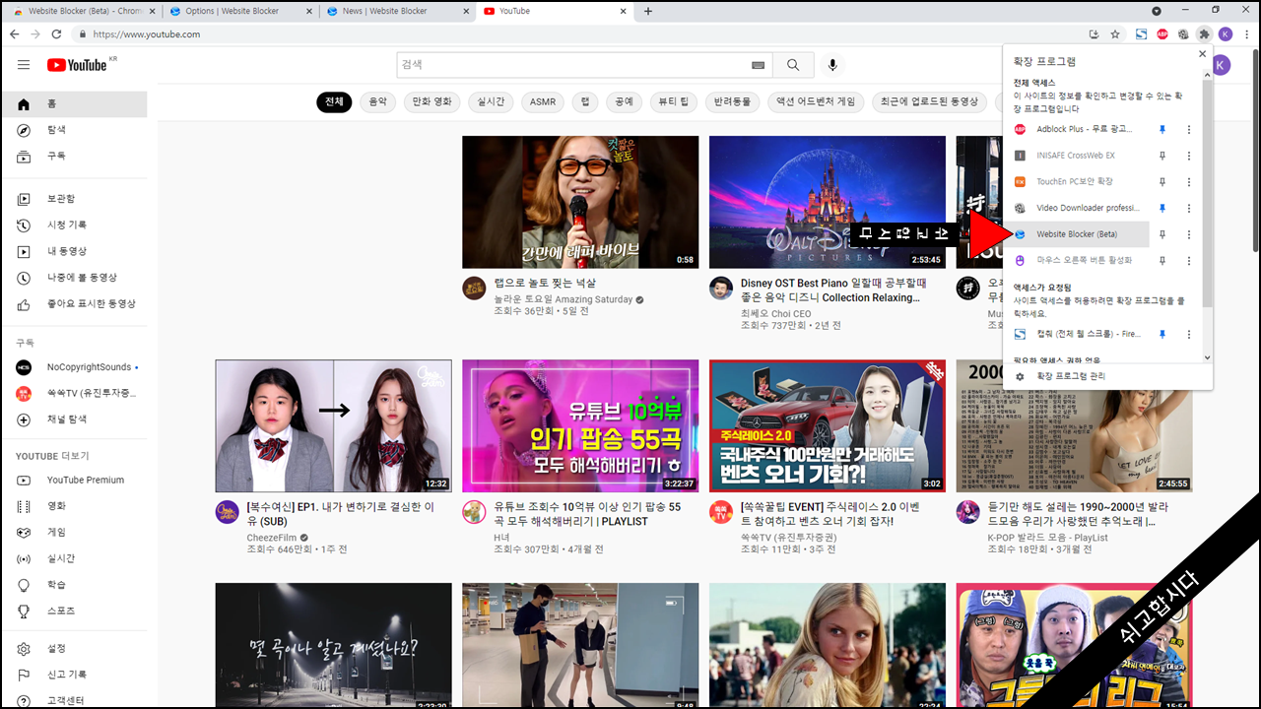Reload the page

(56, 34)
